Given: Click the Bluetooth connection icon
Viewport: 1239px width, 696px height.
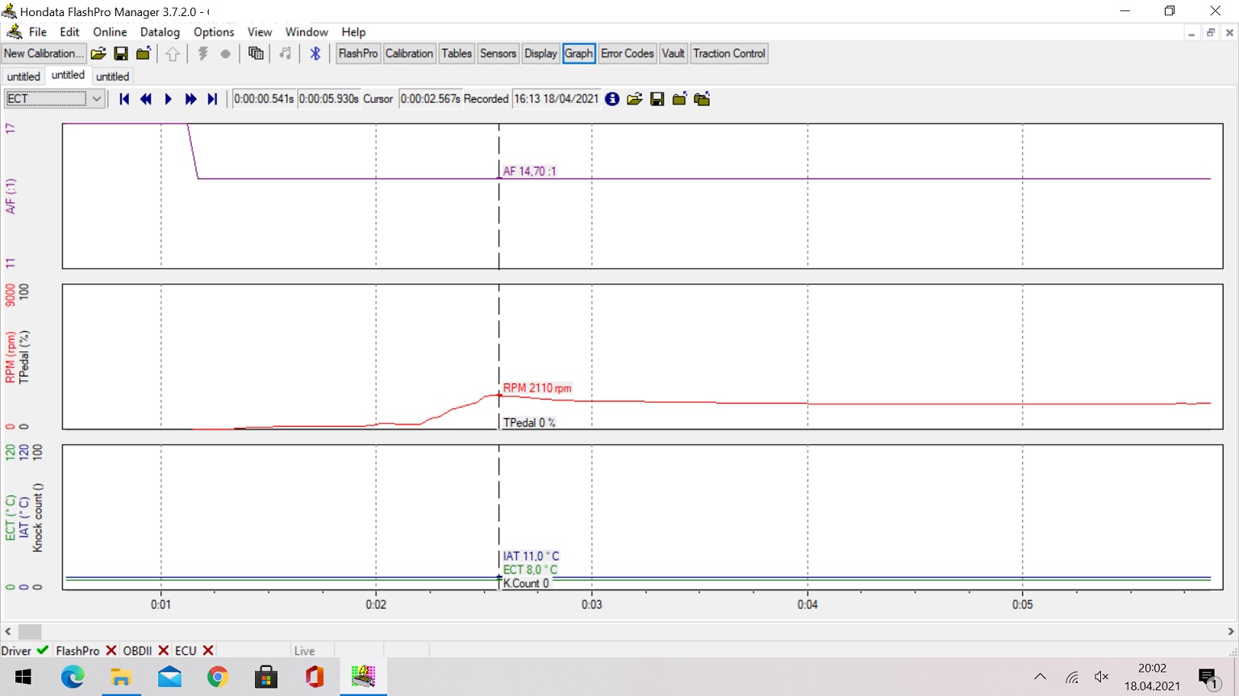Looking at the screenshot, I should click(315, 53).
